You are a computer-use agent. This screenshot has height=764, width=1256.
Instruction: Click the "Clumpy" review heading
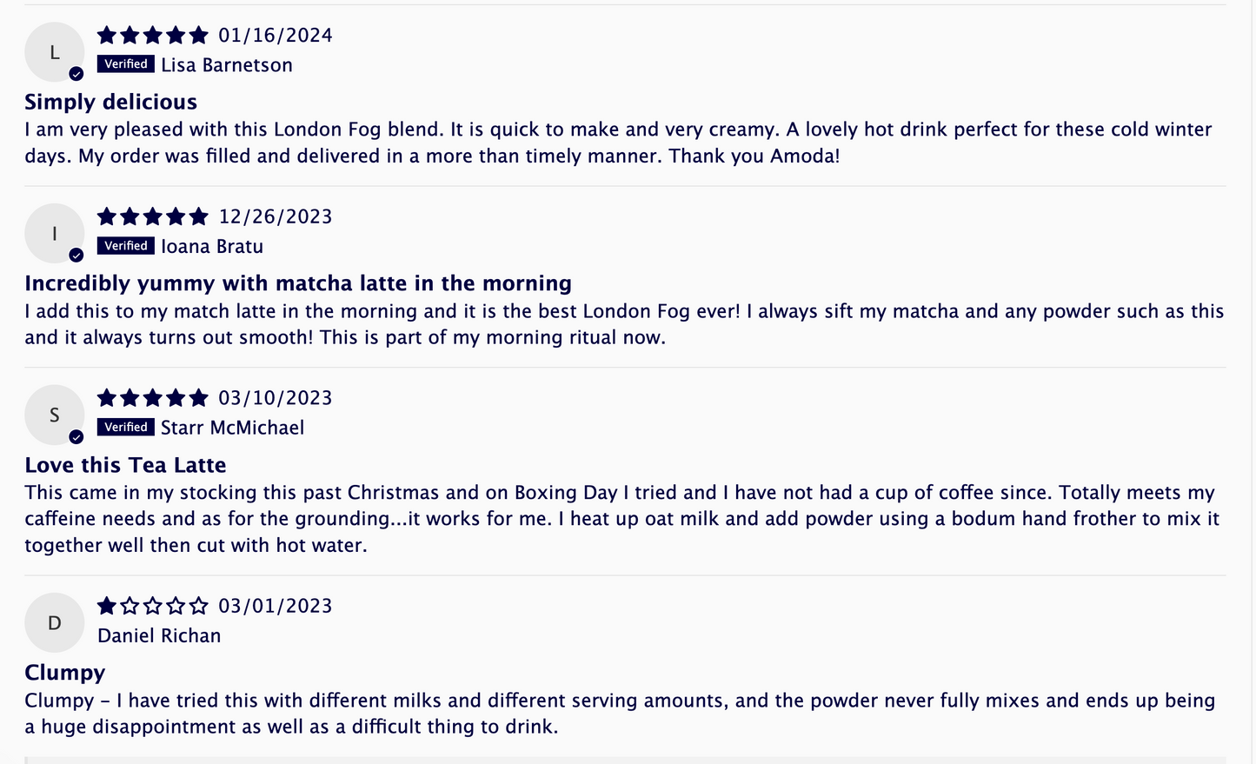pyautogui.click(x=65, y=673)
